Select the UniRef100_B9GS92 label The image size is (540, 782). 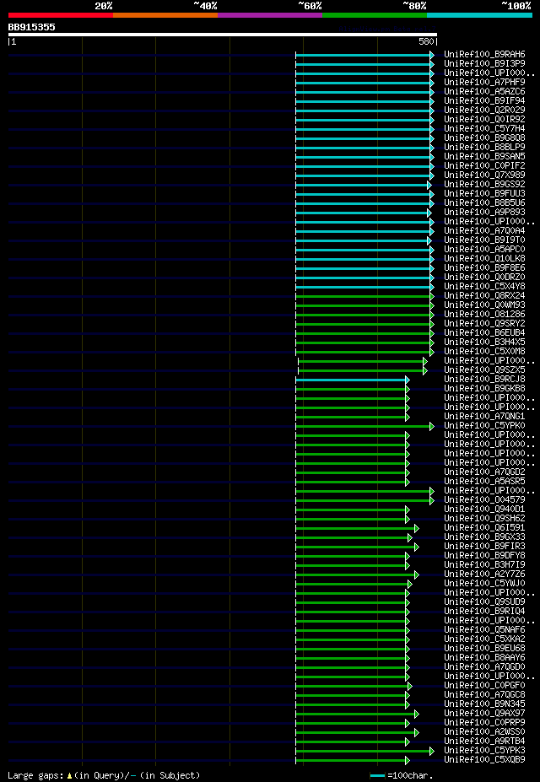[484, 185]
